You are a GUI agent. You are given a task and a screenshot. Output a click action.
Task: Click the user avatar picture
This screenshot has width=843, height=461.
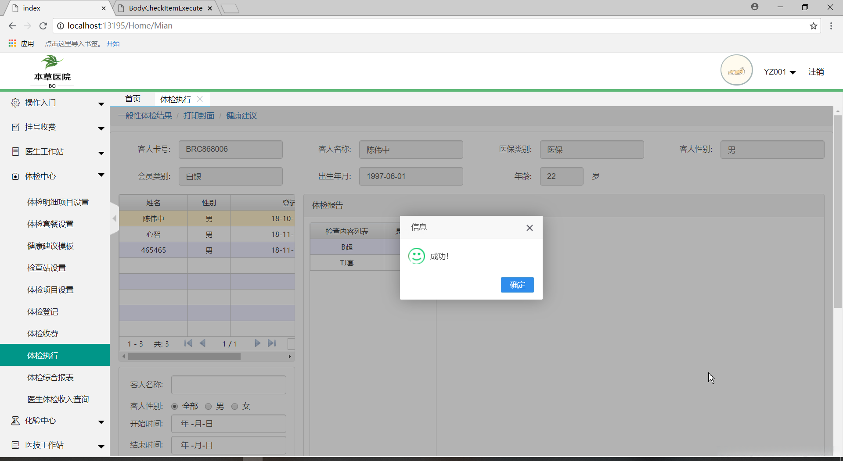click(736, 70)
